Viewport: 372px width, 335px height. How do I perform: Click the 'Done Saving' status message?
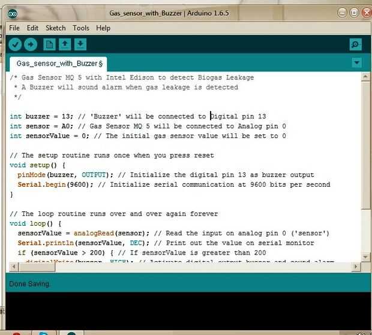coord(29,284)
